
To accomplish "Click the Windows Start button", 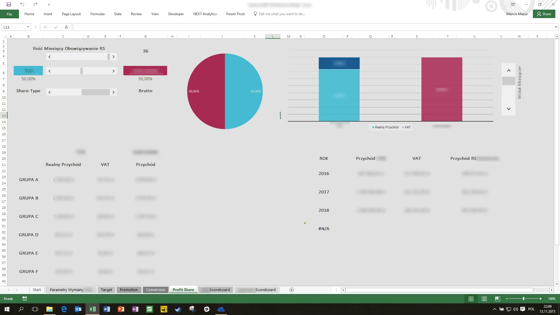I will tap(7, 309).
